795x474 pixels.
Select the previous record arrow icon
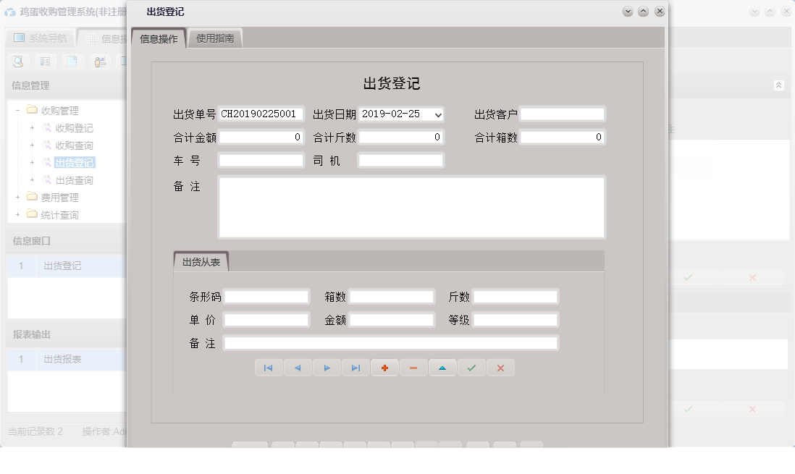(298, 368)
